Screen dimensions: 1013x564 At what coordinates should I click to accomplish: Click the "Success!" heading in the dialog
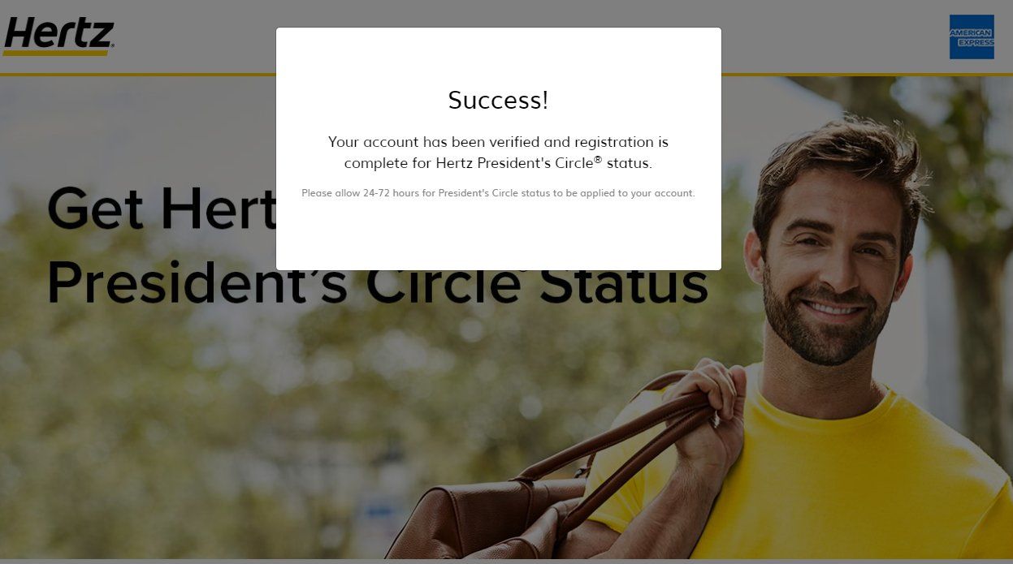pyautogui.click(x=498, y=100)
